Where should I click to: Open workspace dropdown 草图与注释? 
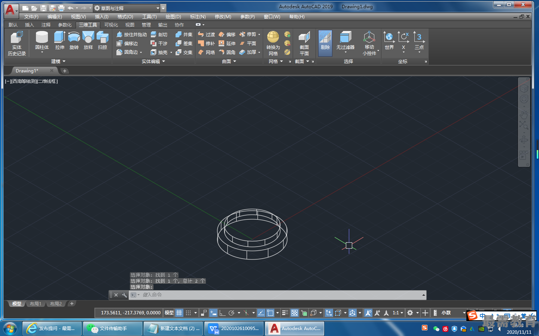[x=127, y=8]
